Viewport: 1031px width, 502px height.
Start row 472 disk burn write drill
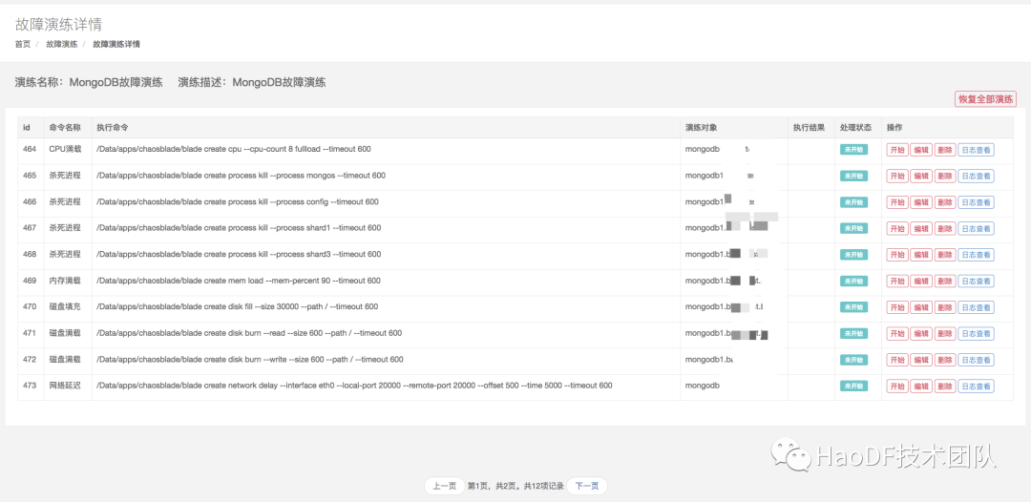pyautogui.click(x=896, y=360)
